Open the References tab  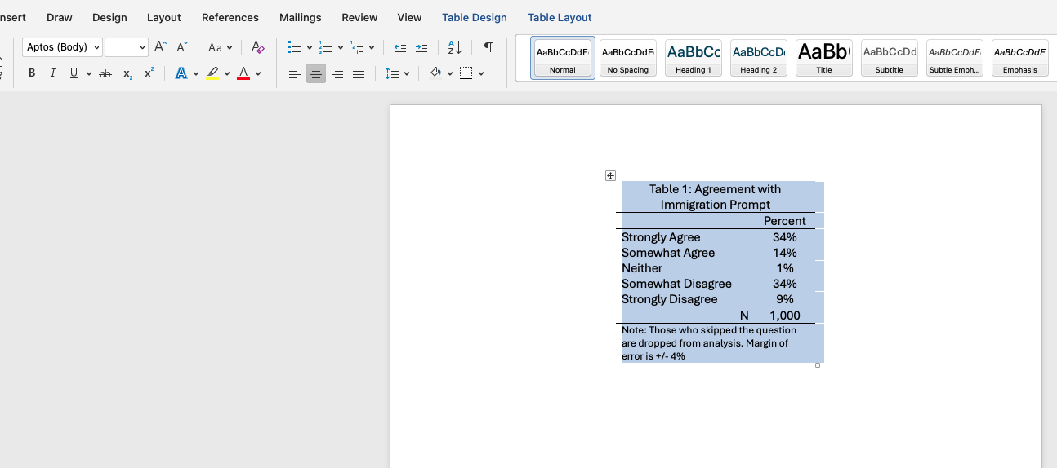tap(230, 17)
